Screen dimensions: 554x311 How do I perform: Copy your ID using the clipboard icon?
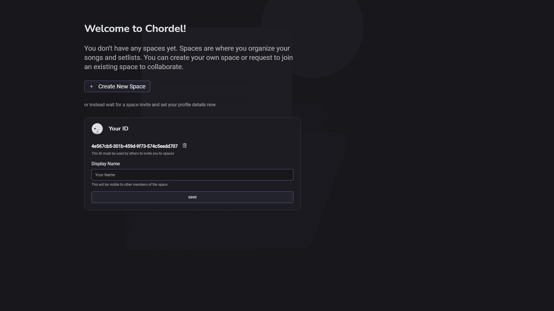185,146
